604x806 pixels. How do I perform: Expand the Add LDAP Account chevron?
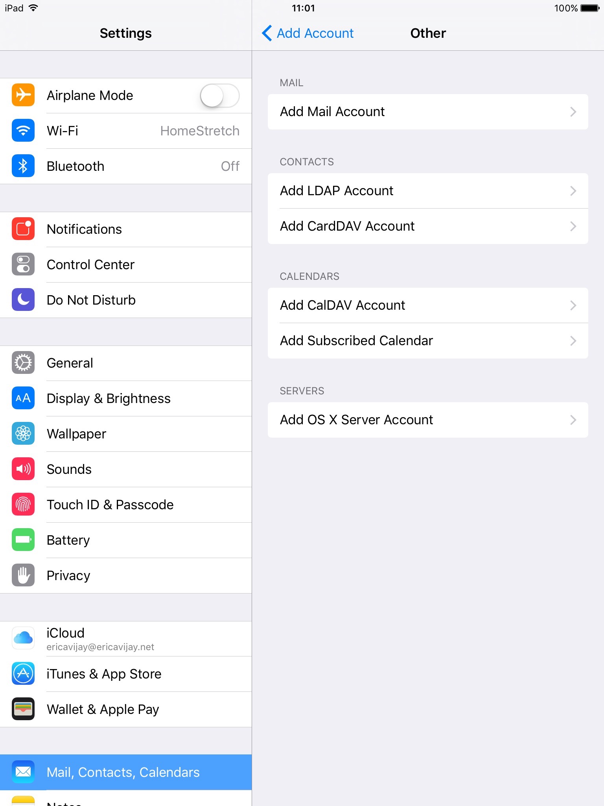point(573,191)
